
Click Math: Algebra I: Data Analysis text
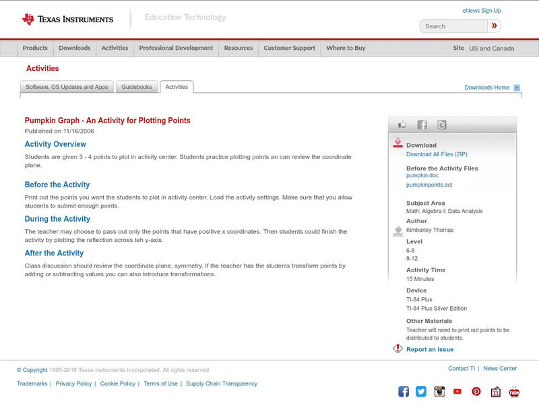tap(444, 211)
